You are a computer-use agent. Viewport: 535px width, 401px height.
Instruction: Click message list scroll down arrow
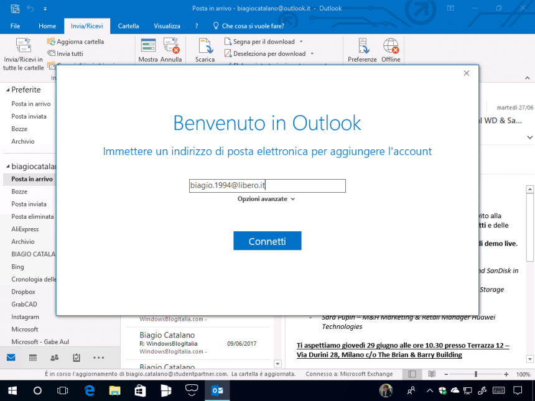pos(277,364)
